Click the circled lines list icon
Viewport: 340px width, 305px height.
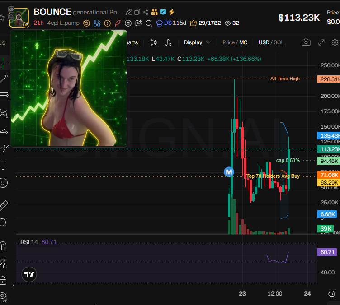click(x=128, y=23)
